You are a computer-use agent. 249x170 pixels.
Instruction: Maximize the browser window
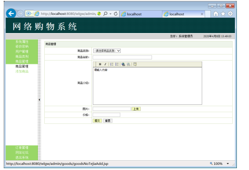coord(221,6)
